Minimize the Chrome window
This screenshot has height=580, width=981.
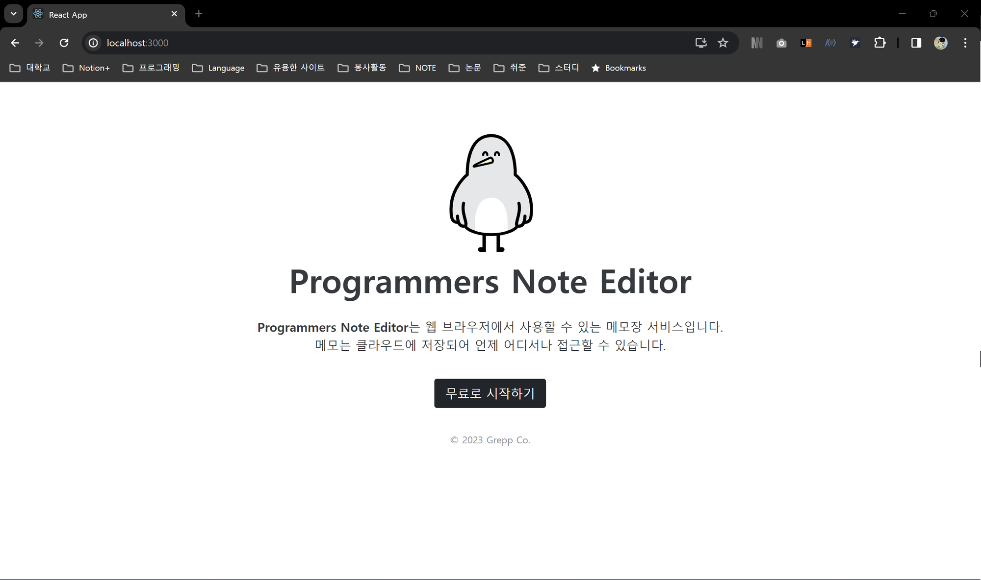pos(902,14)
